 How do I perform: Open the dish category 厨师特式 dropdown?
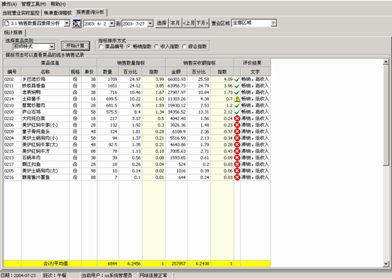(x=52, y=47)
